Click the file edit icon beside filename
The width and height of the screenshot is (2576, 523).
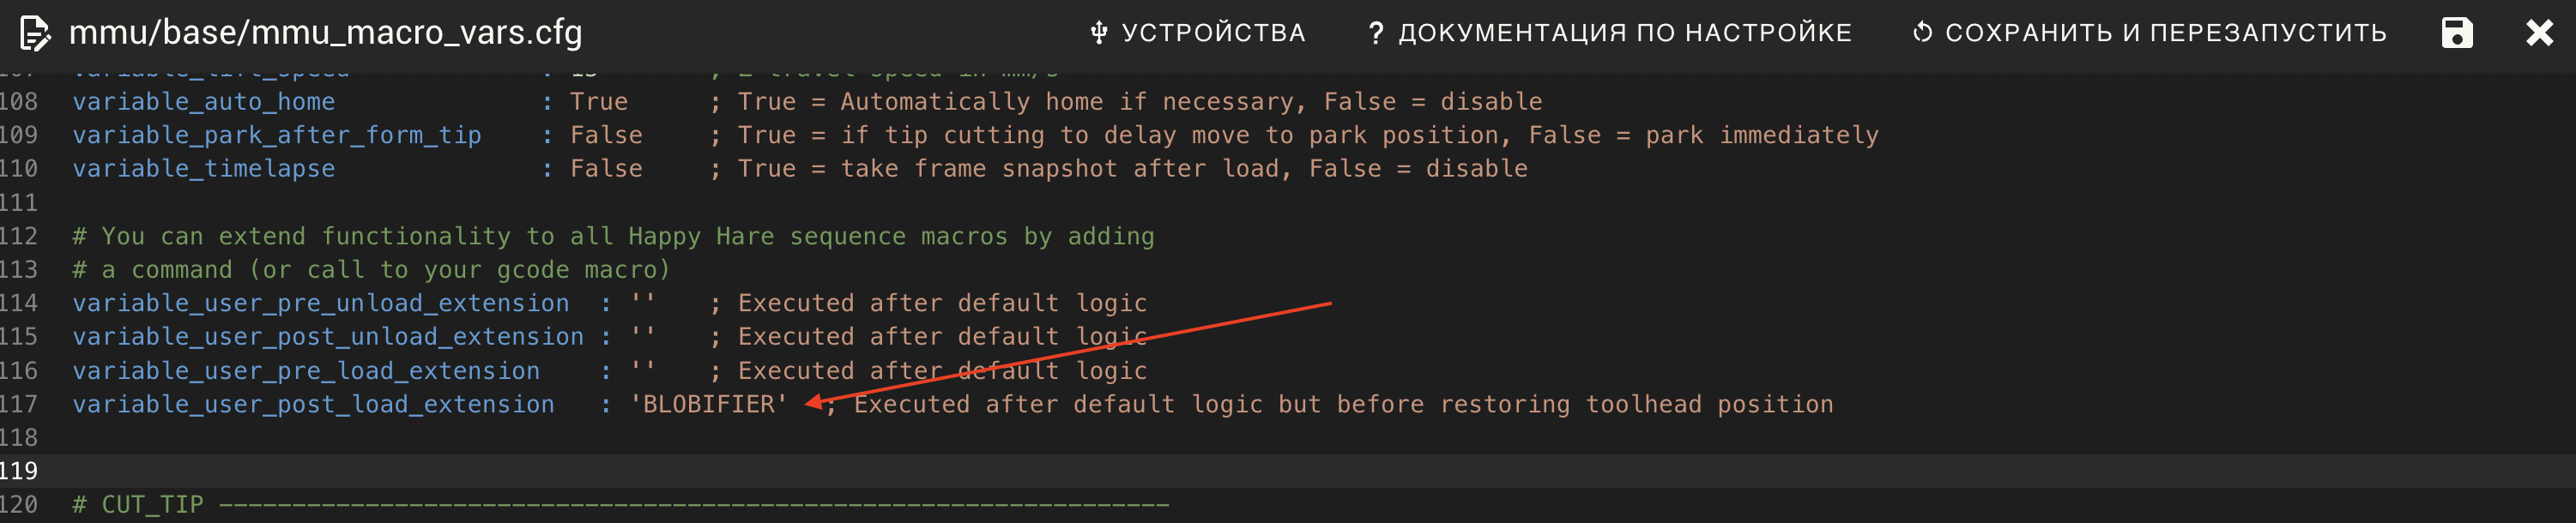tap(35, 33)
